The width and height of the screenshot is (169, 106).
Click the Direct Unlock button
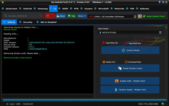tap(130, 50)
